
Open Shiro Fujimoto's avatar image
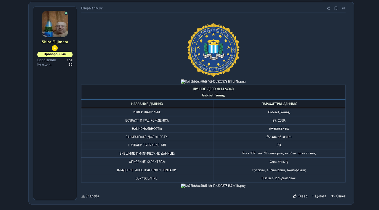coord(55,24)
